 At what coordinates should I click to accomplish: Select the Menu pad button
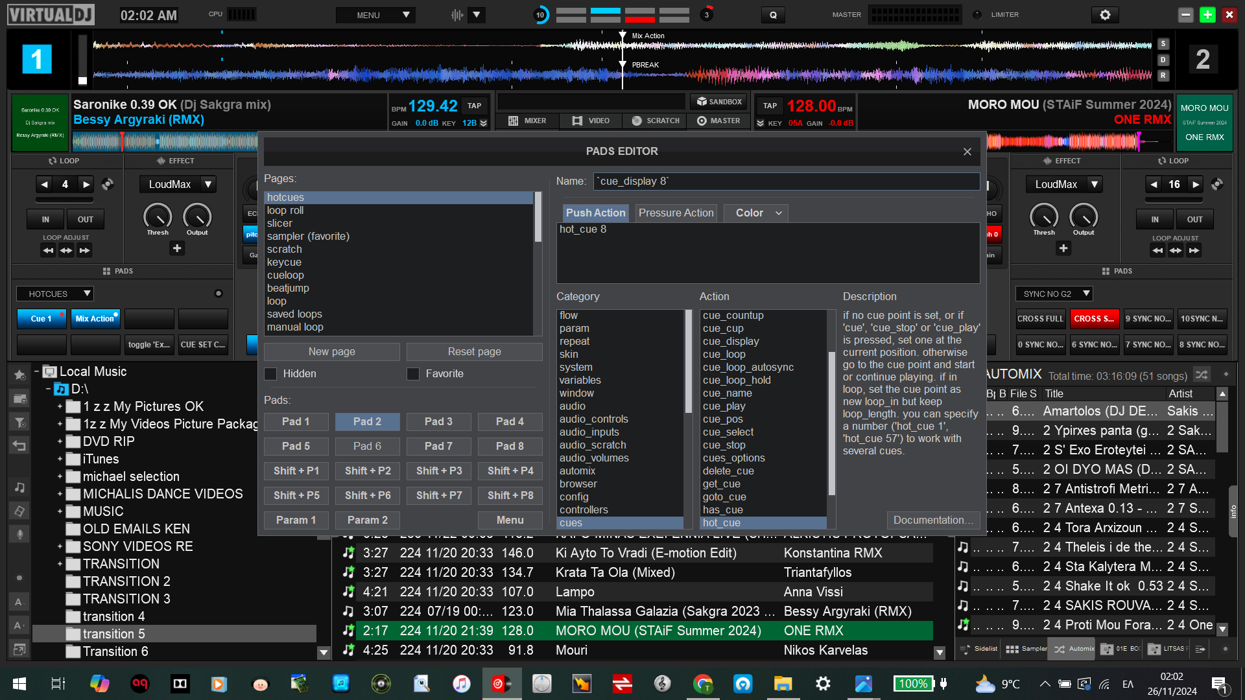pos(510,520)
